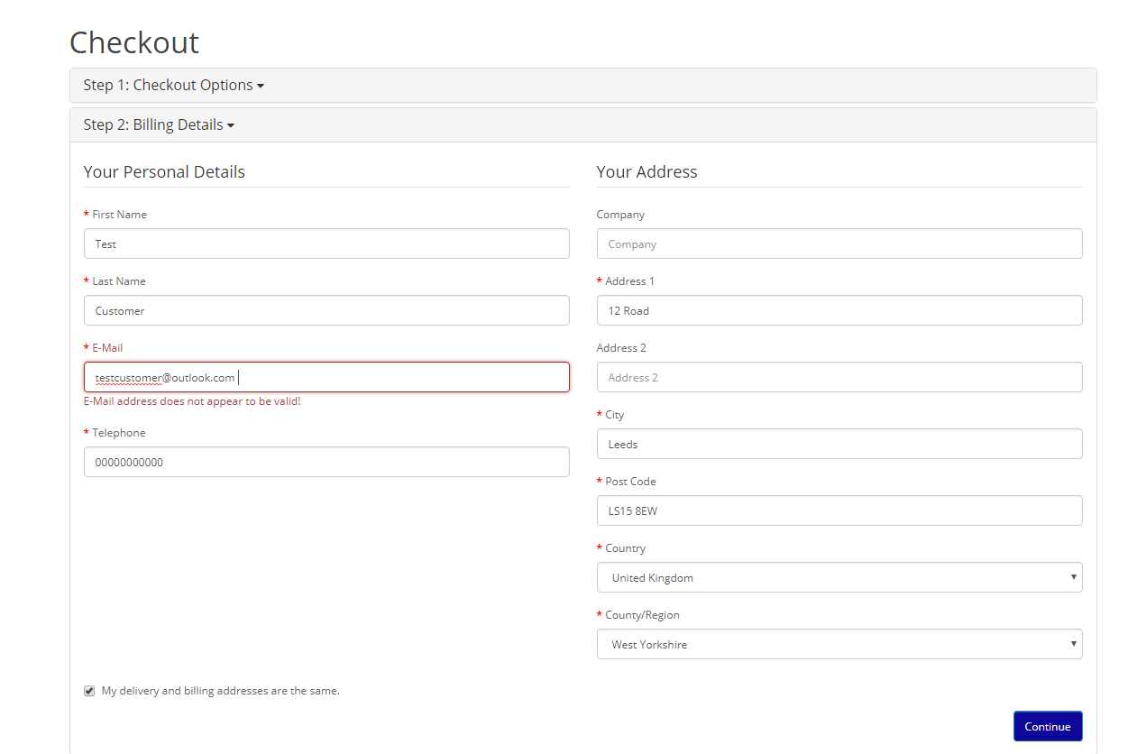1128x754 pixels.
Task: Click the County/Region label
Action: click(x=642, y=615)
